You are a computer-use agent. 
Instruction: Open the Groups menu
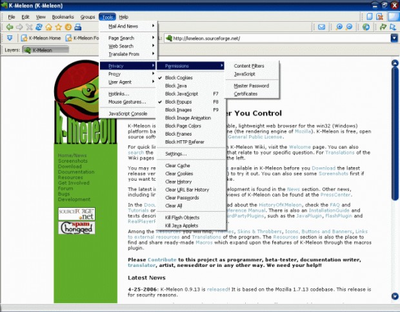(x=88, y=17)
